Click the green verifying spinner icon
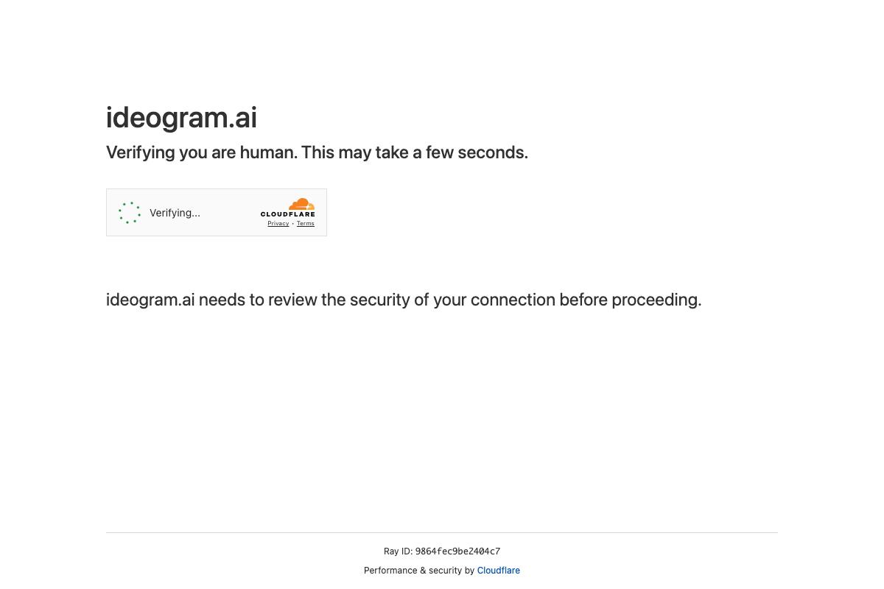This screenshot has height=589, width=884. [x=130, y=213]
